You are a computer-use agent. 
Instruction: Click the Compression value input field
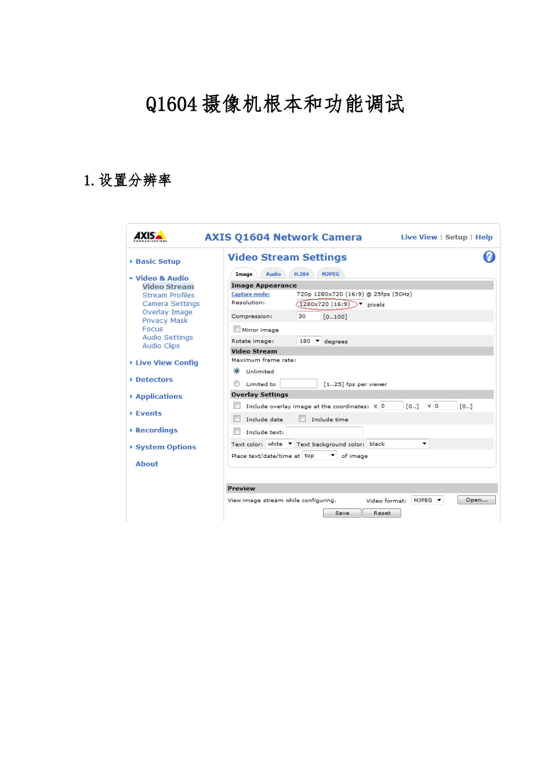click(x=309, y=316)
